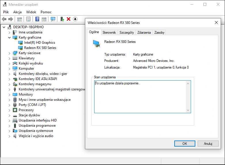225x165 pixels.
Task: Cancel the dialog with Anuluj
Action: coord(208,143)
